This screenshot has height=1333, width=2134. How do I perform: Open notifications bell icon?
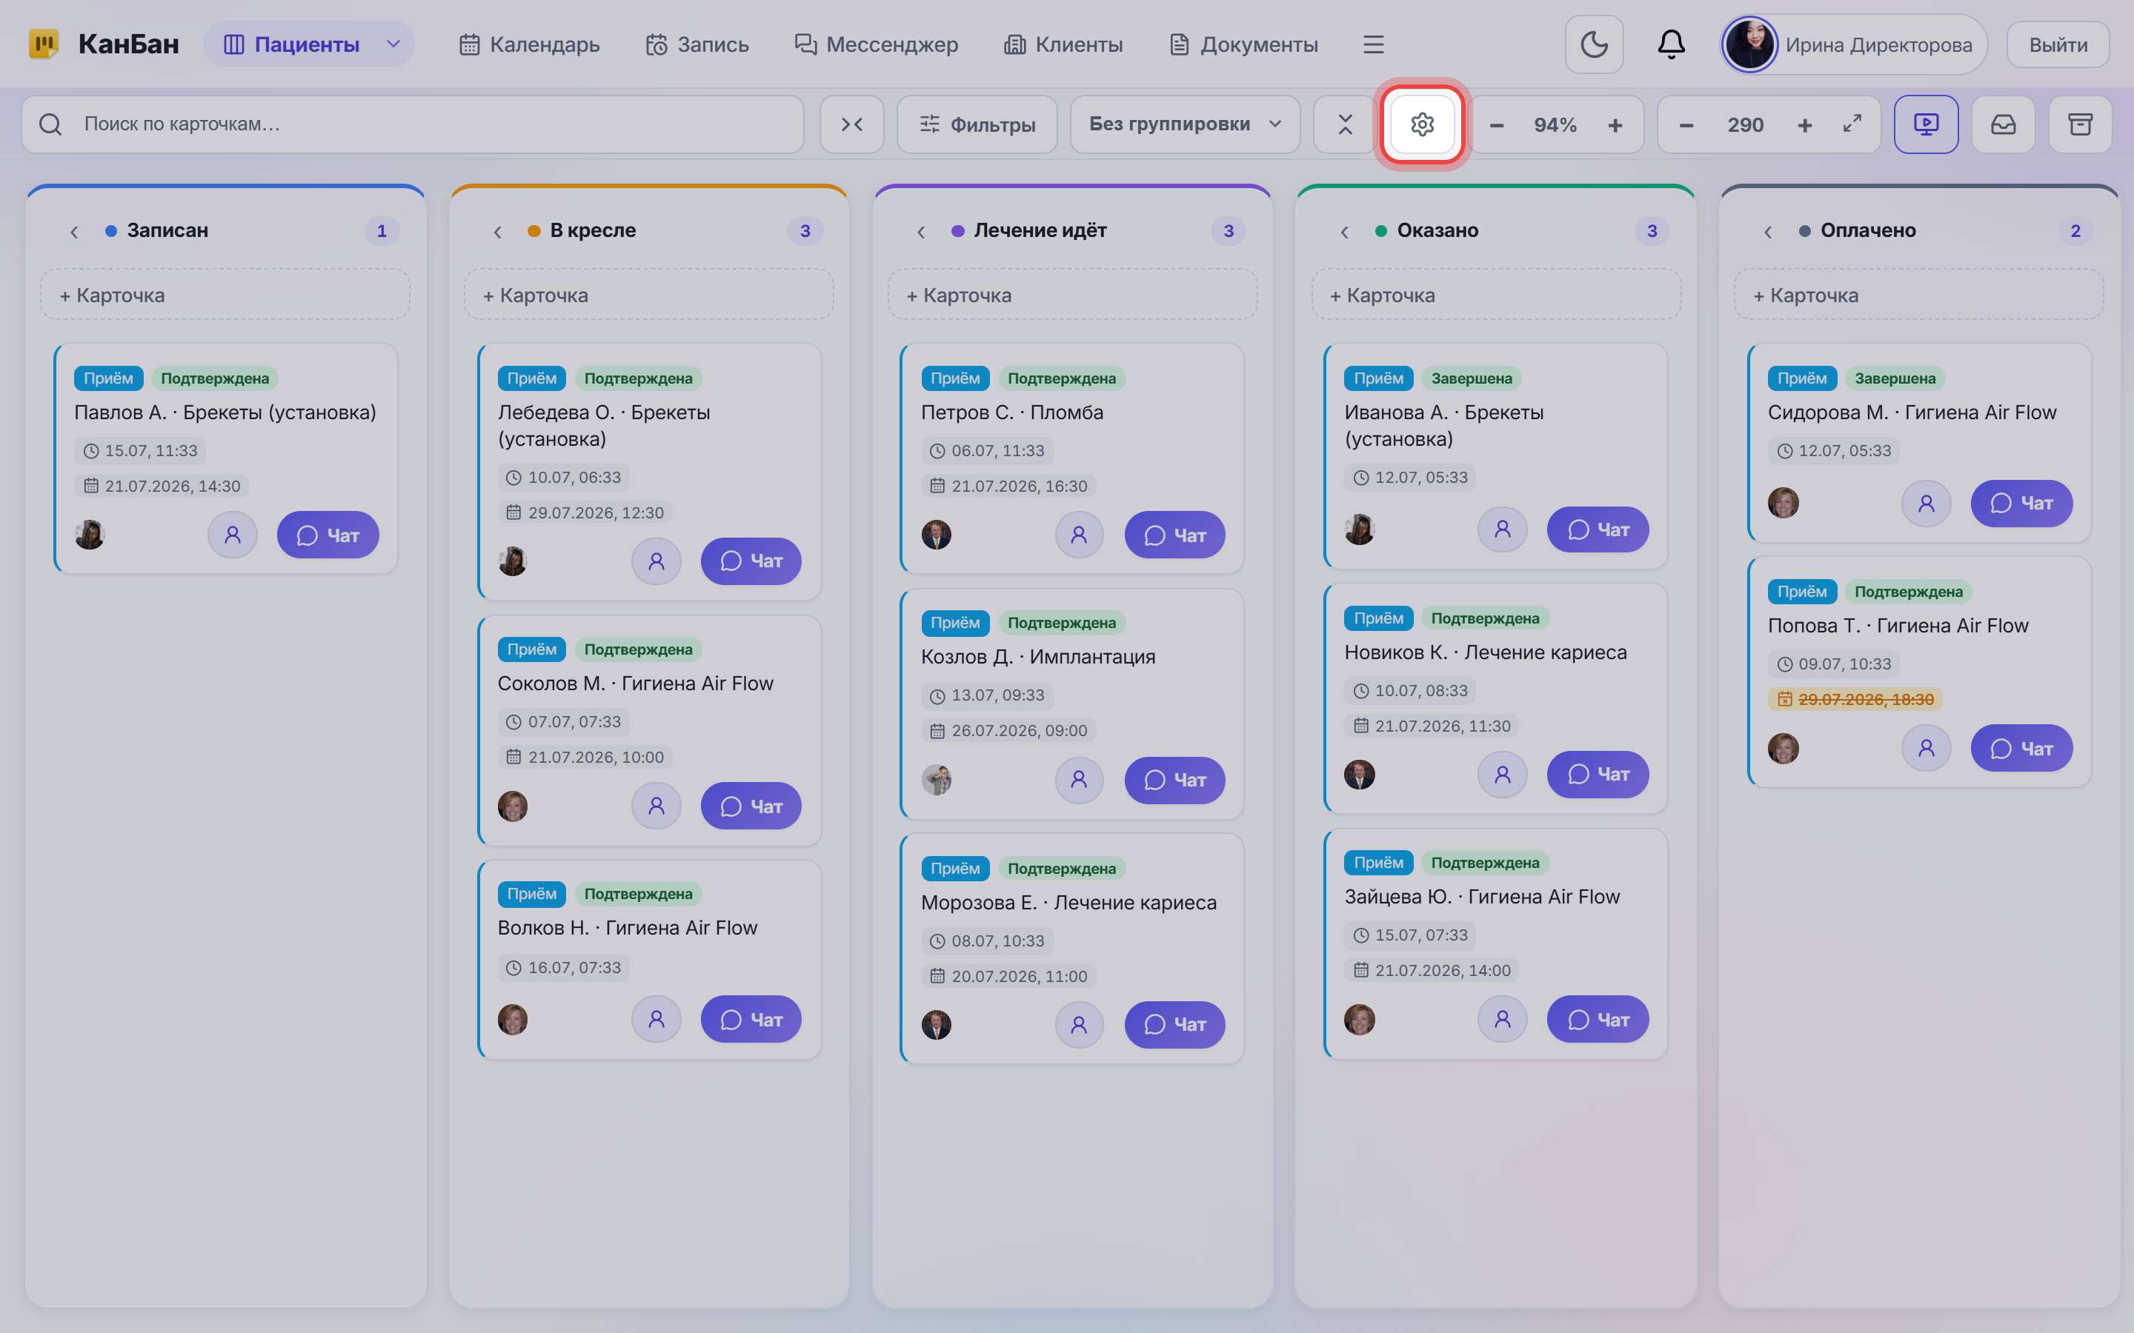click(1671, 44)
